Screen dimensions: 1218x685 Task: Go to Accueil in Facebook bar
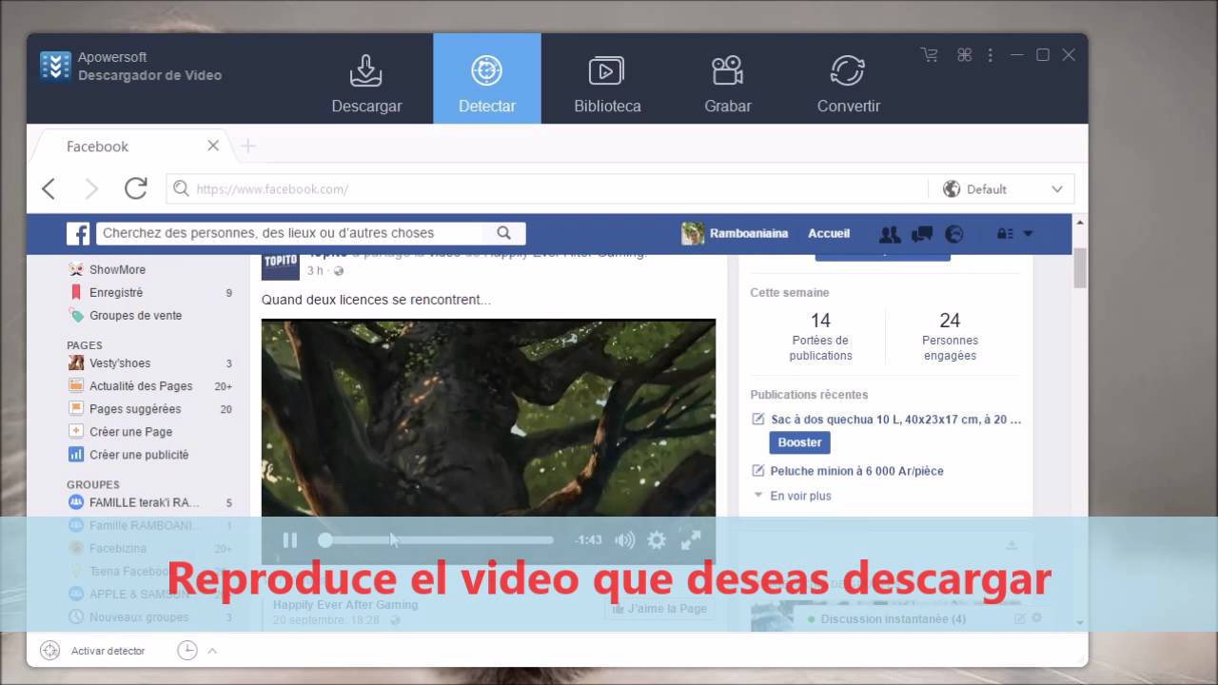coord(829,233)
